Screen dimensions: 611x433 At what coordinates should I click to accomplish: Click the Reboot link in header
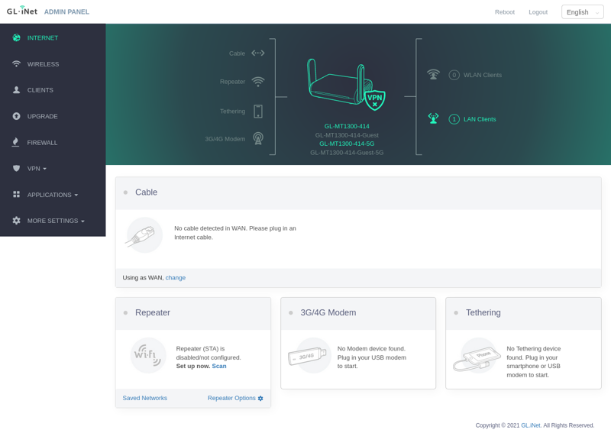click(x=505, y=12)
